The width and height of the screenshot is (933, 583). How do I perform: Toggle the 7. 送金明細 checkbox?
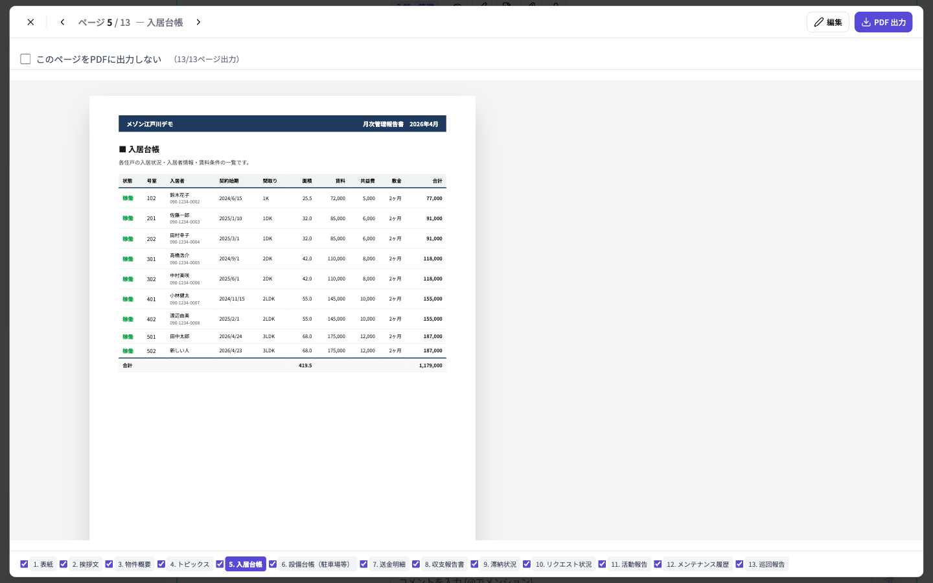click(363, 564)
